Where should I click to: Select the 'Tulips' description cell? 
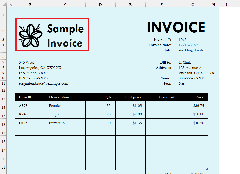tap(65, 114)
